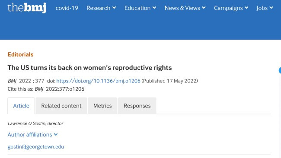The height and width of the screenshot is (158, 281).
Task: Click the gostin@georgetown.edu email link
Action: pyautogui.click(x=35, y=147)
